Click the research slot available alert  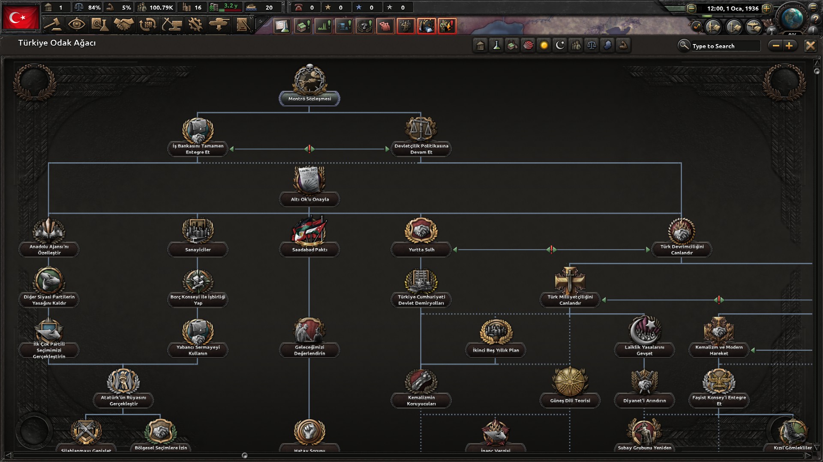(282, 26)
